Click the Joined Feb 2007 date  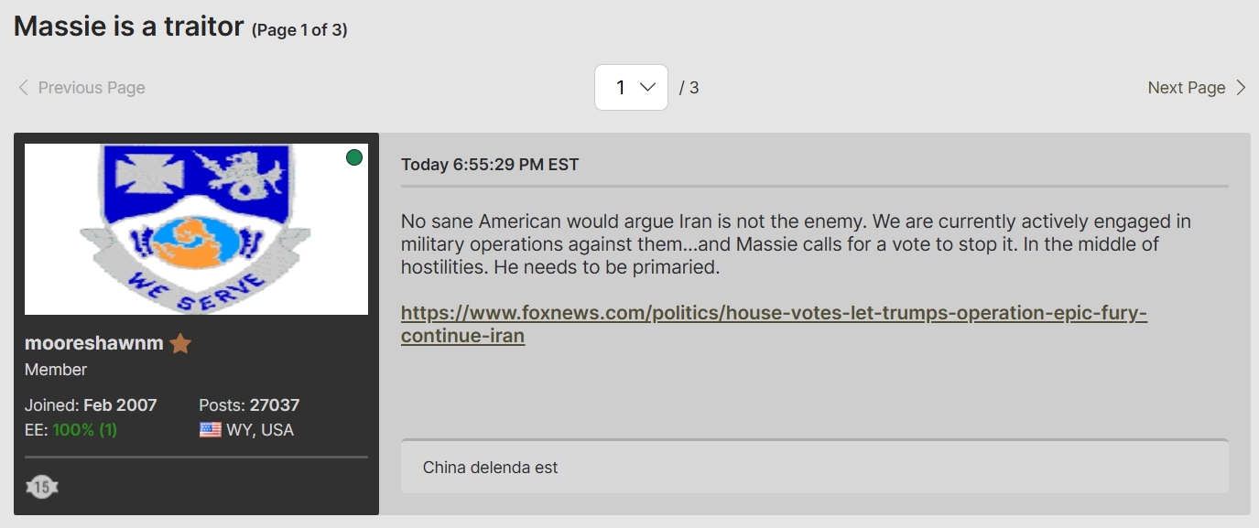coord(119,405)
